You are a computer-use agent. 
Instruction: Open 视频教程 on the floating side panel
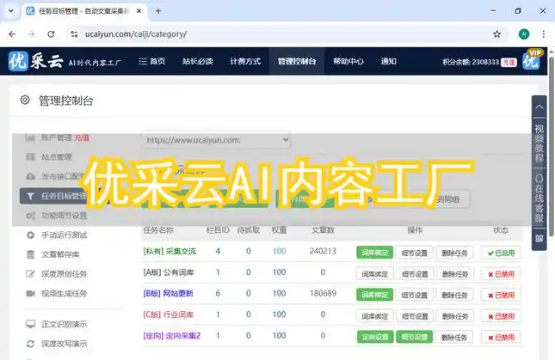click(539, 143)
